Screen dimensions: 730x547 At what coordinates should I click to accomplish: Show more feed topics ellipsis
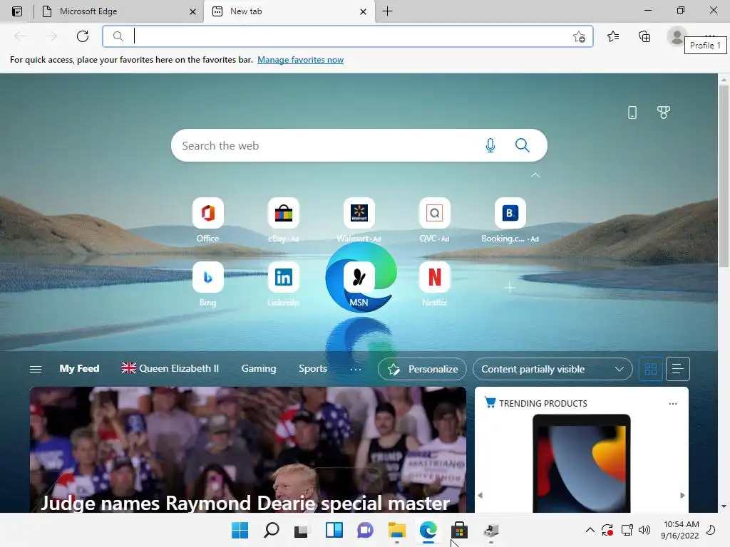click(x=355, y=369)
